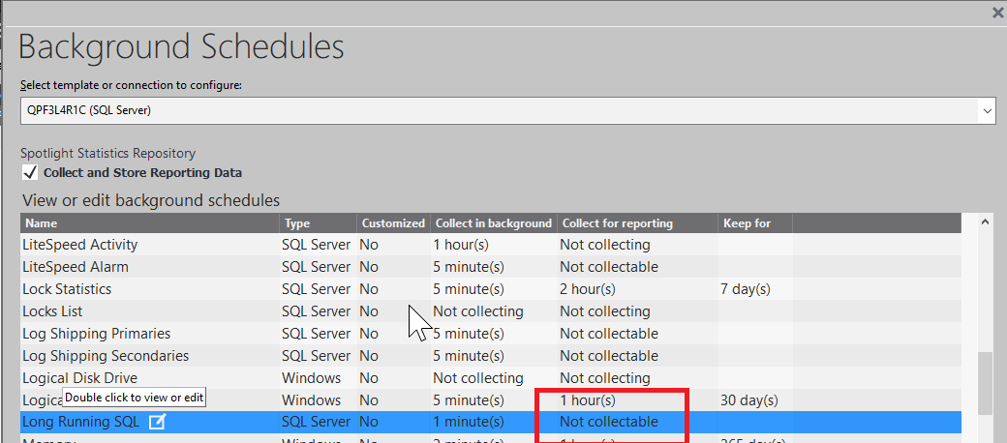Click the Collect in background column header

(x=493, y=223)
